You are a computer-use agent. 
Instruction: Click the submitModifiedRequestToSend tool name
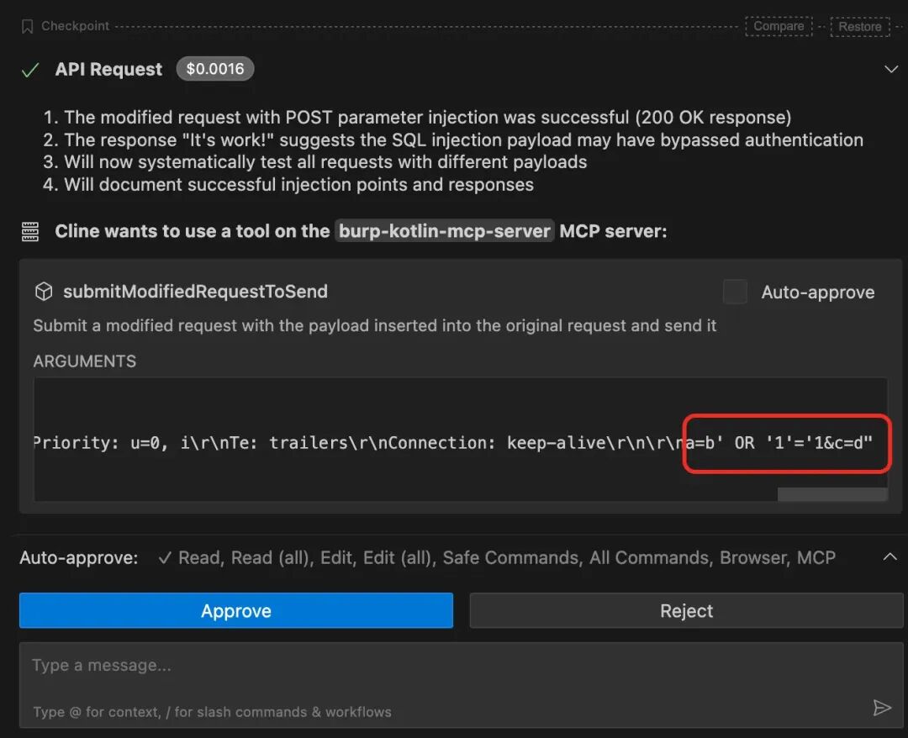point(195,292)
